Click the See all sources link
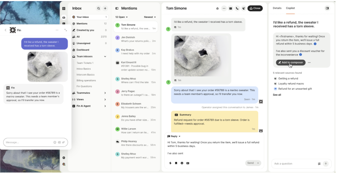Screen dimensions: 337x173 coord(277,95)
